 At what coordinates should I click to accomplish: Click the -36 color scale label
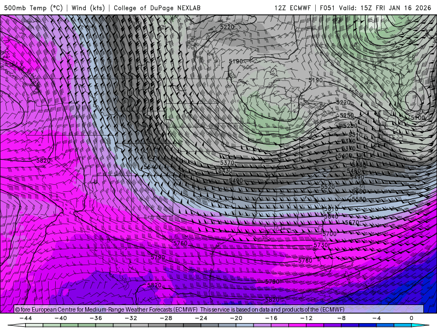click(x=96, y=318)
